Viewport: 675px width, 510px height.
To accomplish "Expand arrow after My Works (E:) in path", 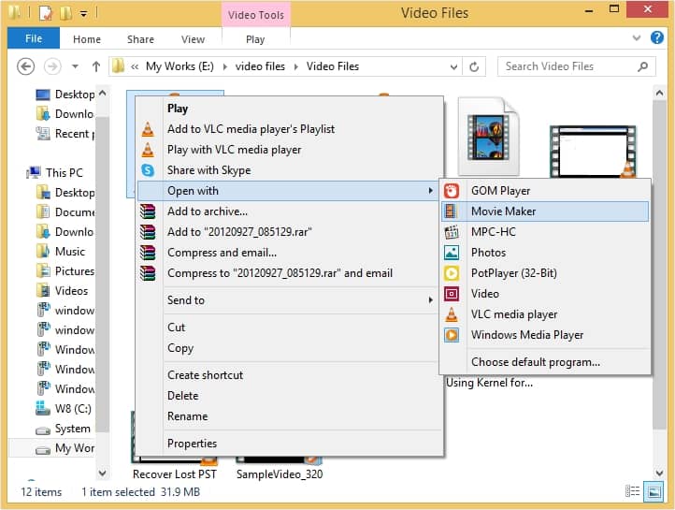I will pos(224,66).
